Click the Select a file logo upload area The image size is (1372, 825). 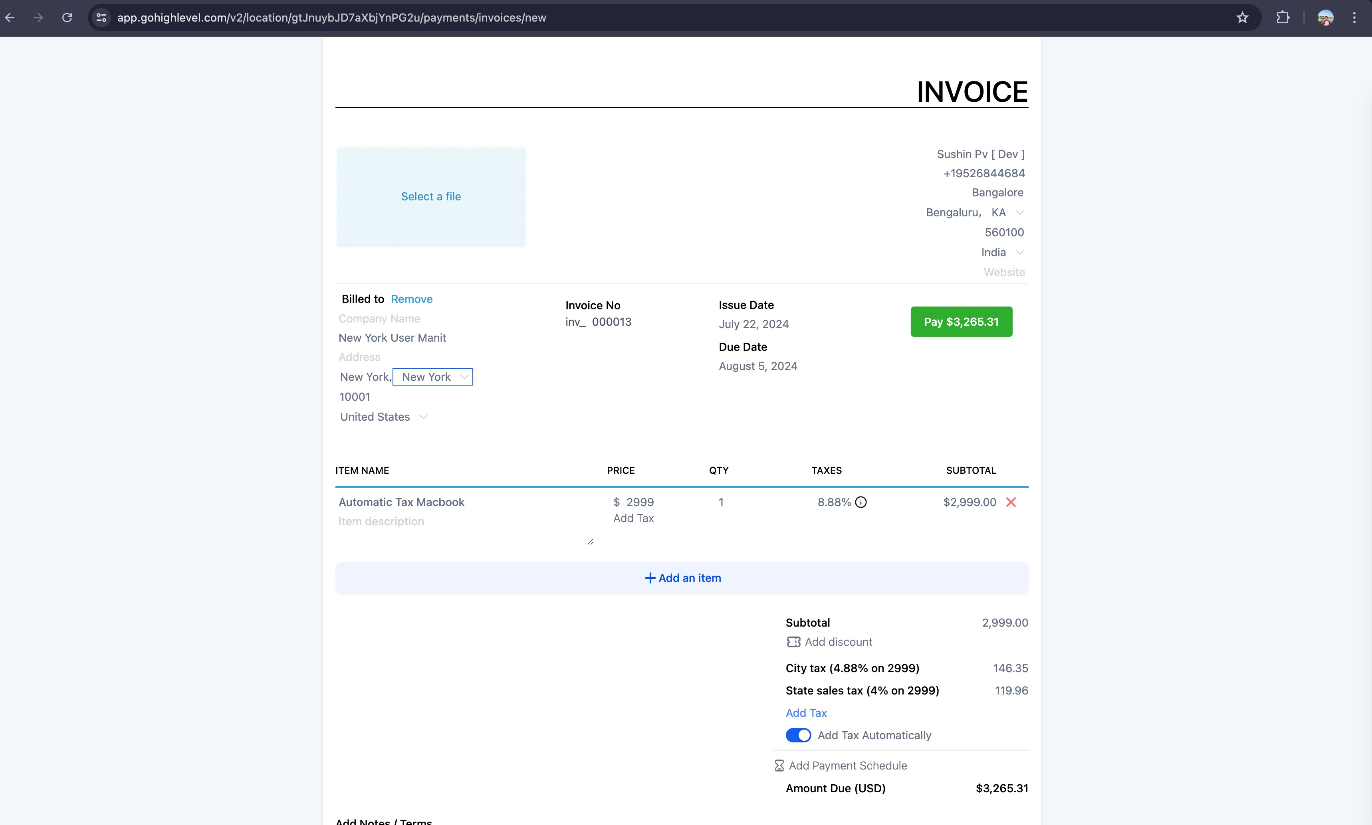(431, 197)
